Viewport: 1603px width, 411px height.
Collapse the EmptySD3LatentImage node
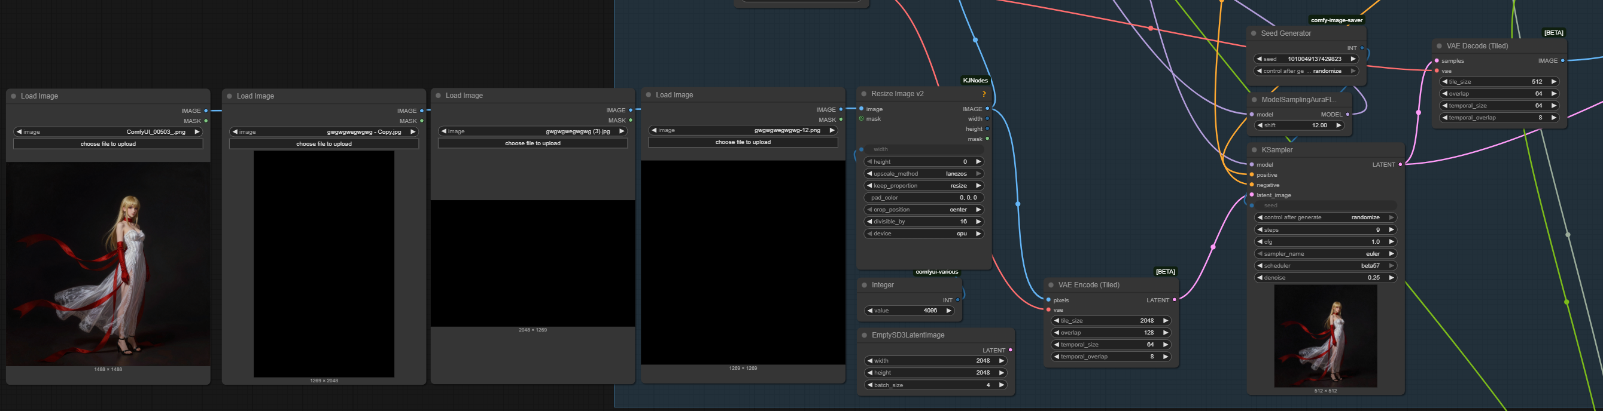point(865,335)
